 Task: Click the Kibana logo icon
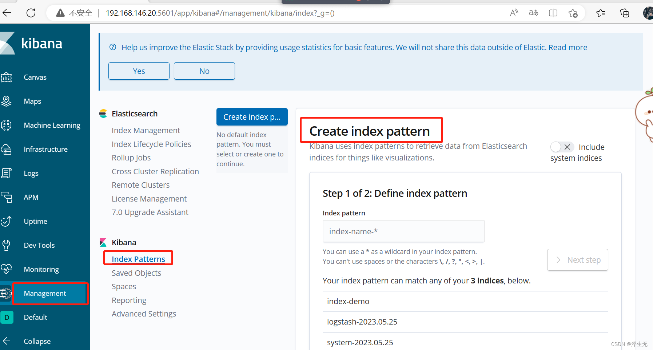point(7,43)
